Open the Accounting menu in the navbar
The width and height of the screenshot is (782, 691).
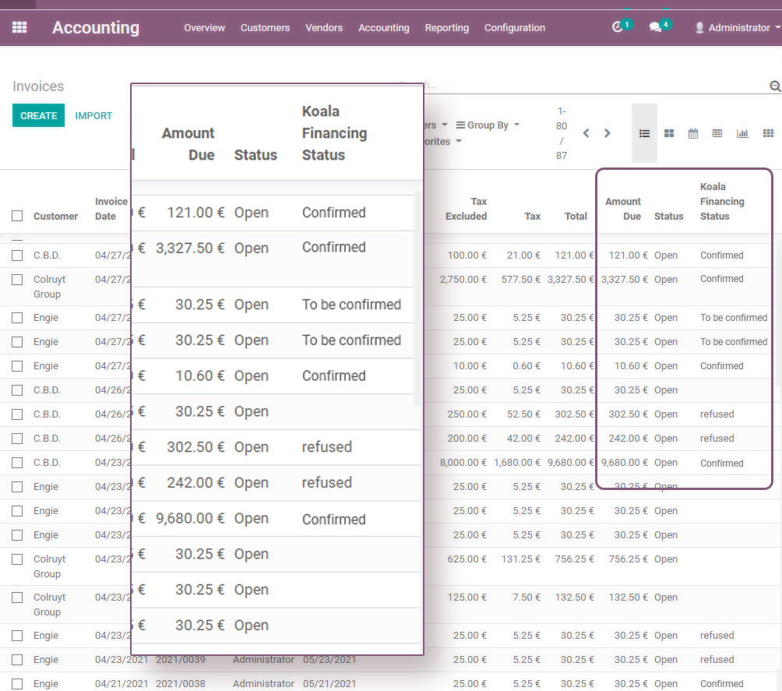384,28
